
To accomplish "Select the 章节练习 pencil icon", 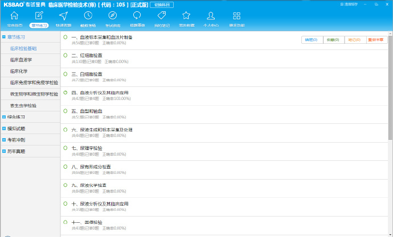I will click(x=39, y=16).
